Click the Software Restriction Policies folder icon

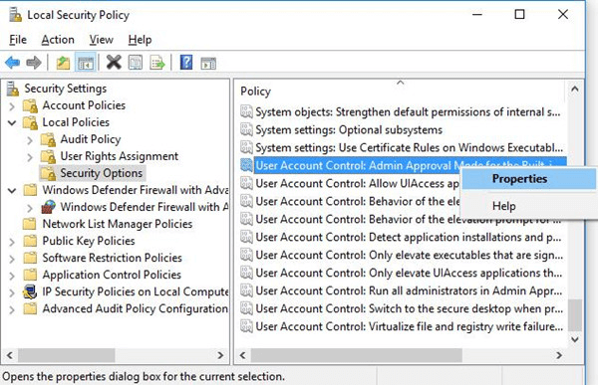tap(30, 258)
